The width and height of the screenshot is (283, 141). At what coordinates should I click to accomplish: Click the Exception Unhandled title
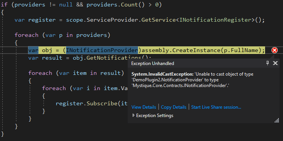point(153,63)
